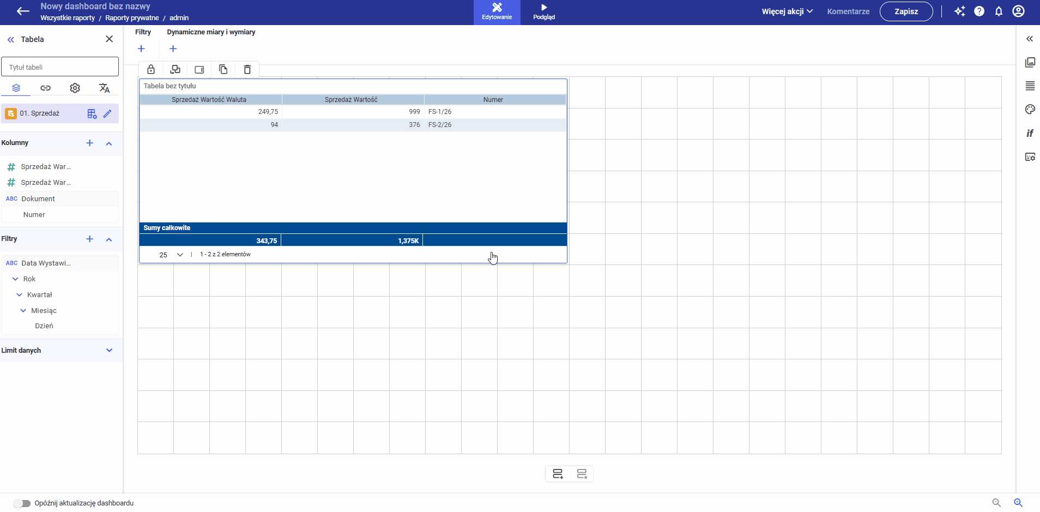1040x512 pixels.
Task: Duplicate the table using copy icon
Action: [x=223, y=69]
